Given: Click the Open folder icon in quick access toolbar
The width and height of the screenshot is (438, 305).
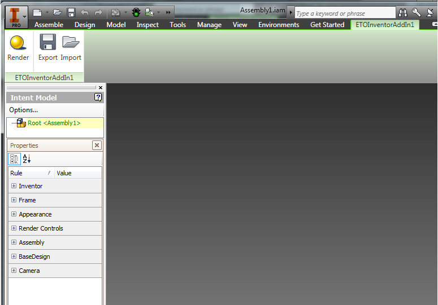Looking at the screenshot, I should click(58, 12).
